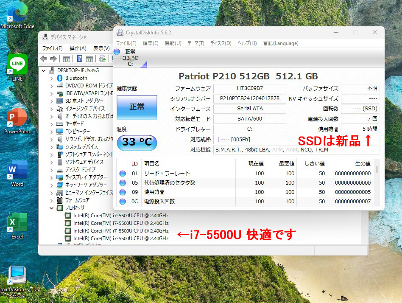This screenshot has width=402, height=303.
Task: Click the DVD/CD-ROM drive icon in device tree
Action: (60, 85)
